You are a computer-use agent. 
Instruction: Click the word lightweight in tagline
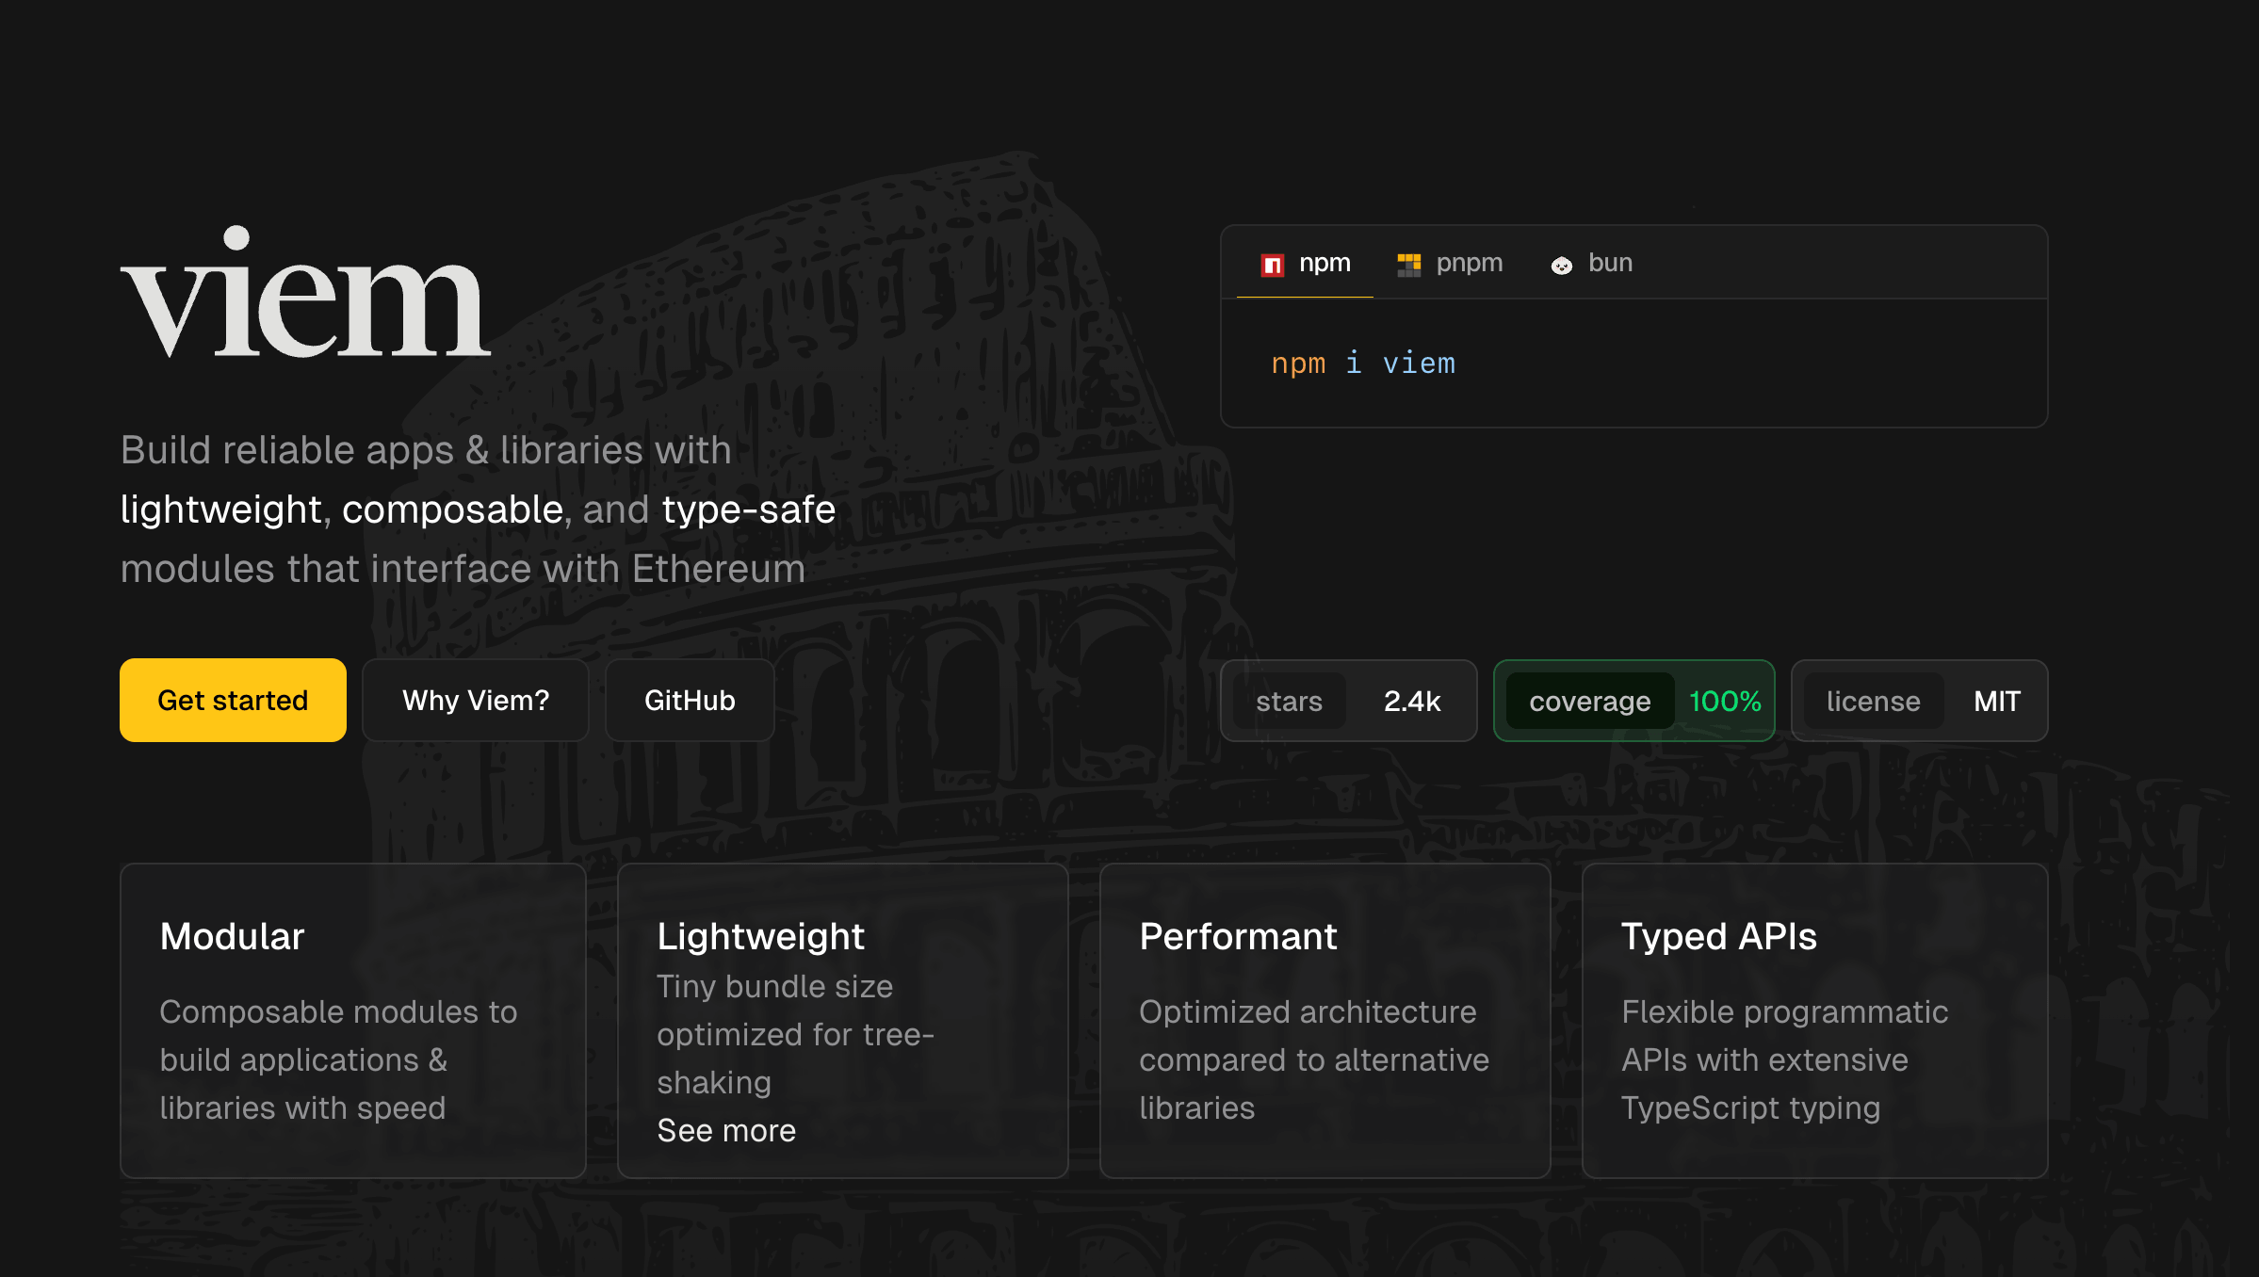(221, 509)
